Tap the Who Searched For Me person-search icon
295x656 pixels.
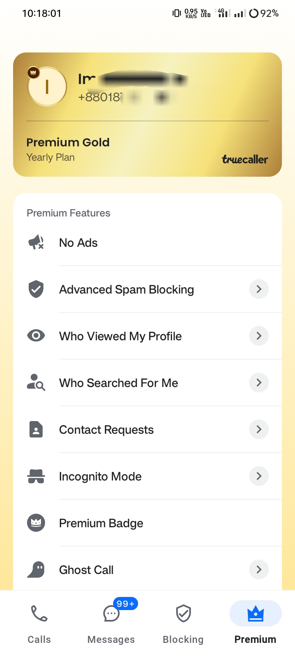pyautogui.click(x=36, y=383)
